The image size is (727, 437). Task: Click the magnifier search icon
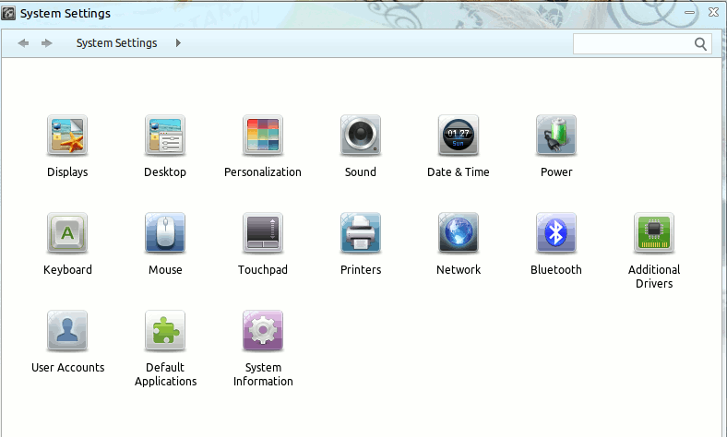point(700,44)
